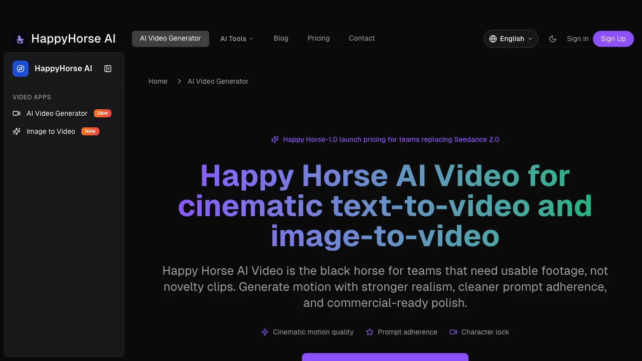This screenshot has height=361, width=642.
Task: Select Image to Video in the sidebar
Action: coord(51,131)
